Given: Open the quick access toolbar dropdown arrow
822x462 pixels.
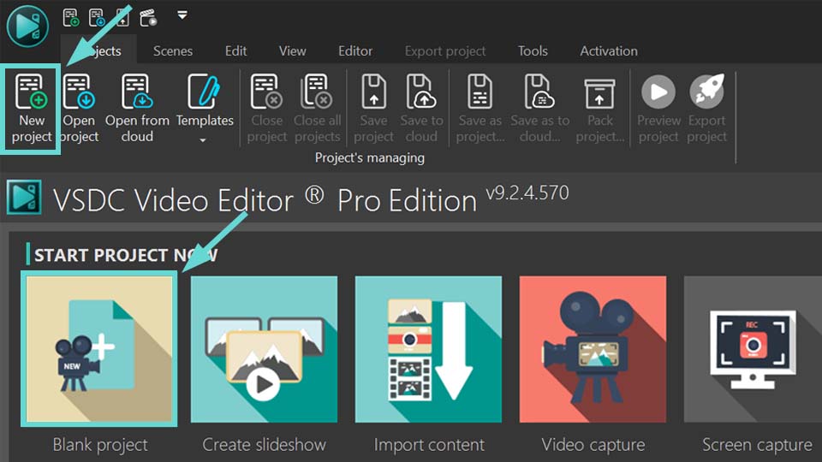Looking at the screenshot, I should point(182,15).
